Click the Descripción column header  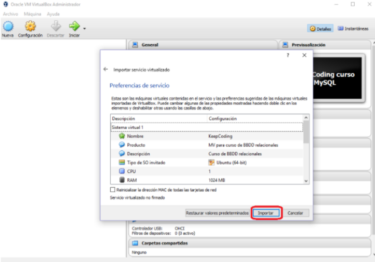[159, 118]
